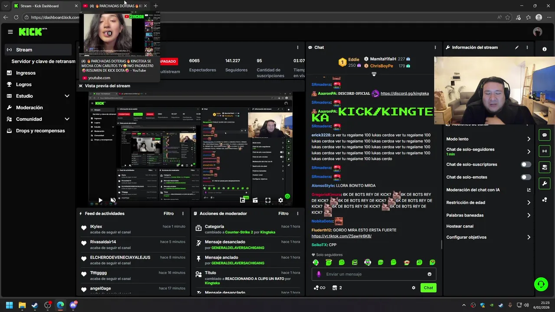Click the purple microphone icon in chat input

pyautogui.click(x=319, y=274)
